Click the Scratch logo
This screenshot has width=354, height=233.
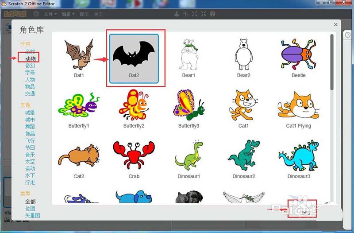[15, 14]
